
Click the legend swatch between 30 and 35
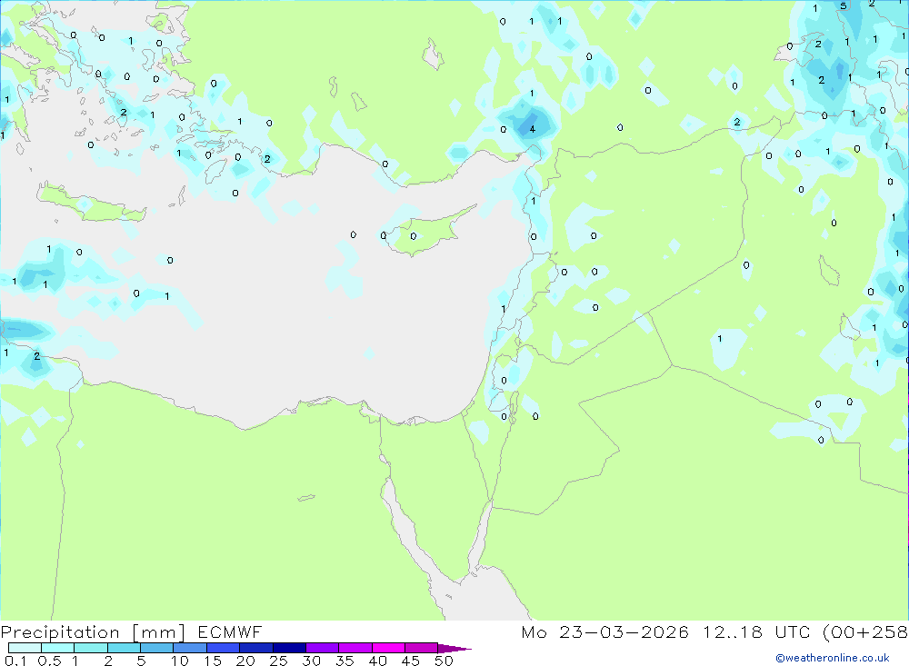[323, 648]
